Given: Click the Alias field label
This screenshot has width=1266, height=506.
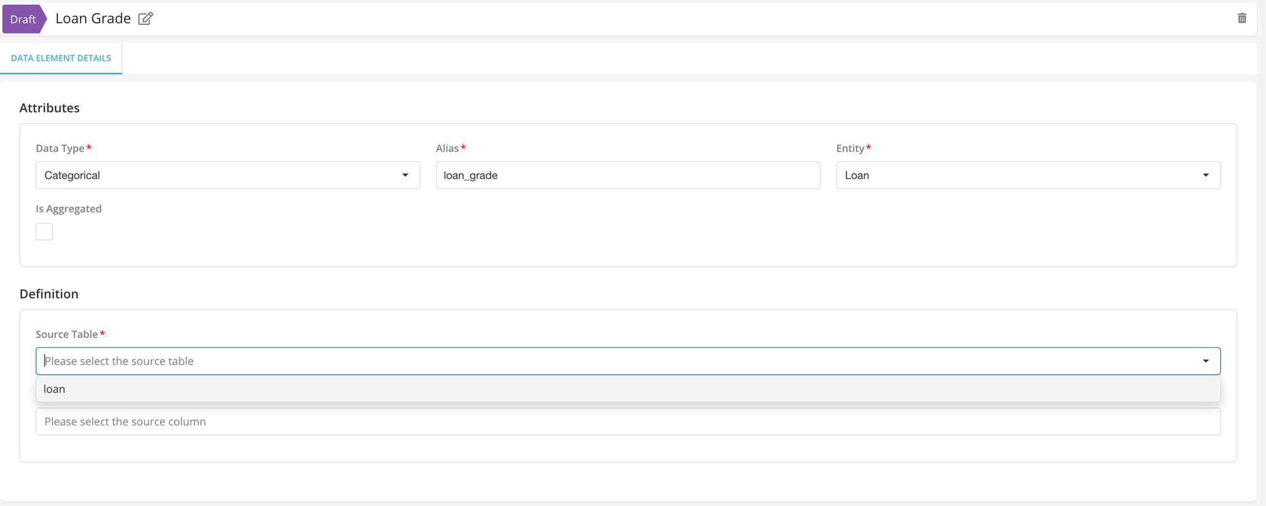Looking at the screenshot, I should click(447, 148).
